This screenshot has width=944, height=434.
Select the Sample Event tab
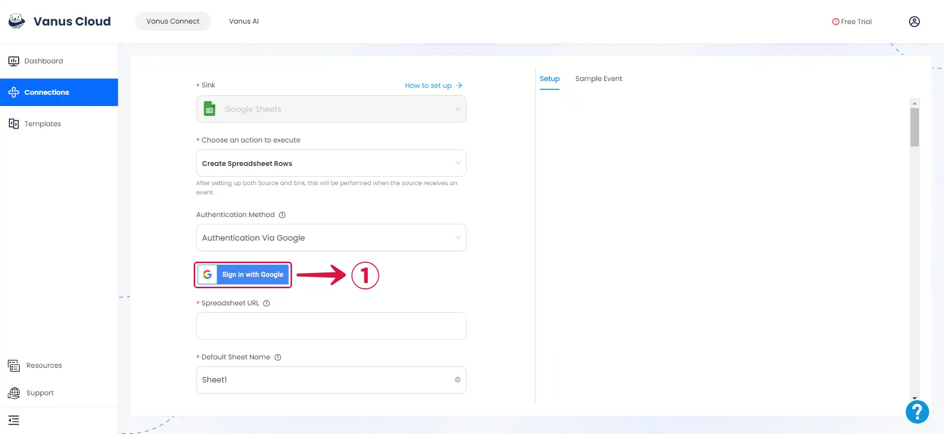click(598, 79)
